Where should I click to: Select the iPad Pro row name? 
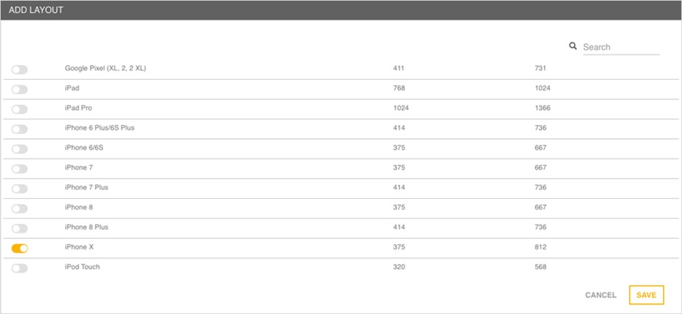pyautogui.click(x=79, y=108)
